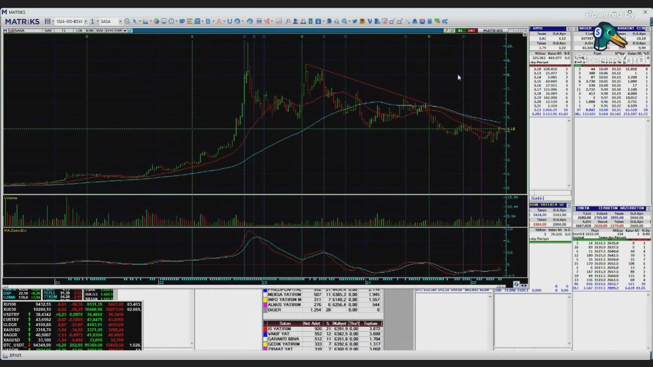This screenshot has width=653, height=367.
Task: Click the blue B toolbar icon
Action: click(208, 21)
